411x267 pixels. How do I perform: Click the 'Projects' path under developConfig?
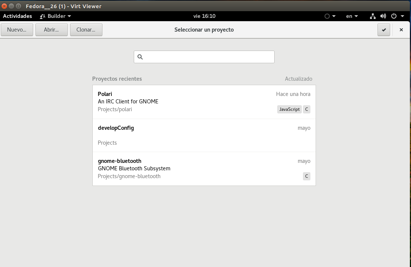pos(107,143)
